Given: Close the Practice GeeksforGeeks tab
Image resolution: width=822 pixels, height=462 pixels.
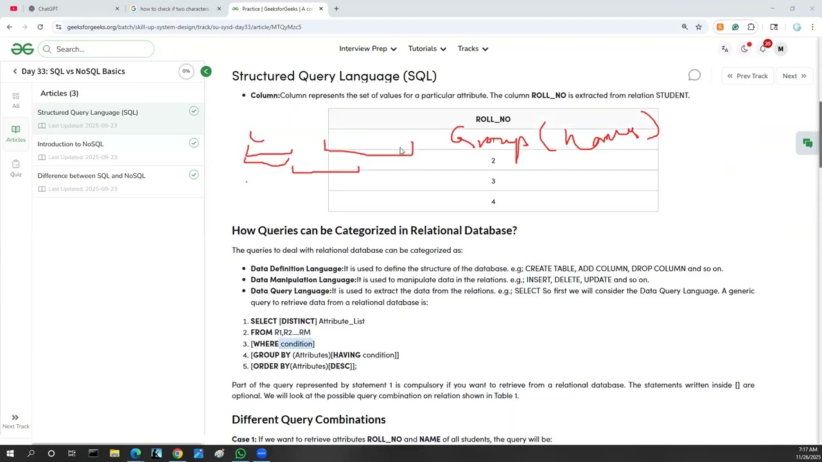Looking at the screenshot, I should (321, 9).
